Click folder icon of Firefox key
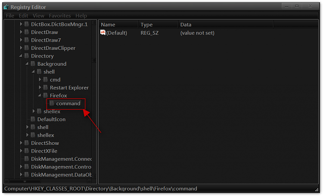323x196 pixels. pyautogui.click(x=46, y=95)
